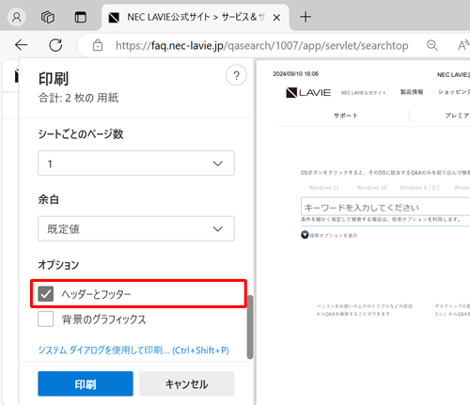
Task: View site info lock icon
Action: point(98,45)
